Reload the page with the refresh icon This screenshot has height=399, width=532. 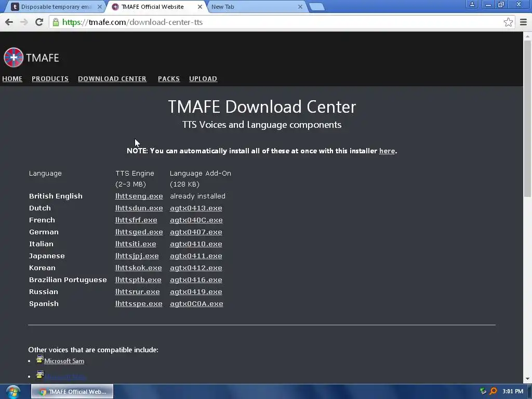tap(39, 22)
